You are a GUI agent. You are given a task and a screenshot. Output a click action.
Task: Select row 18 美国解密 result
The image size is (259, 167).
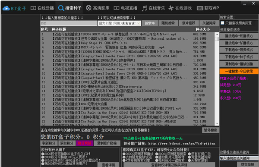(x=127, y=108)
